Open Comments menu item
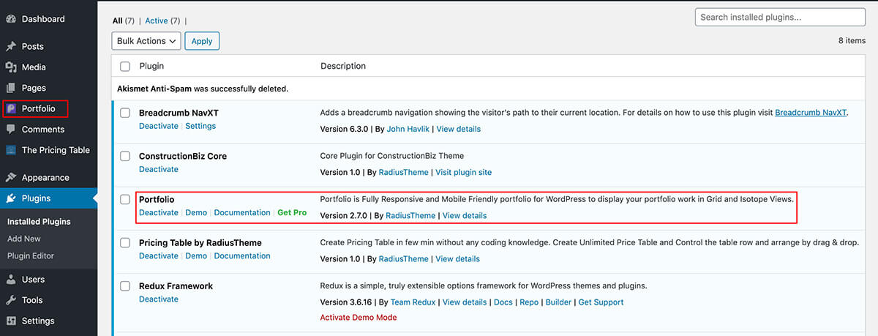Viewport: 878px width, 336px height. 43,130
